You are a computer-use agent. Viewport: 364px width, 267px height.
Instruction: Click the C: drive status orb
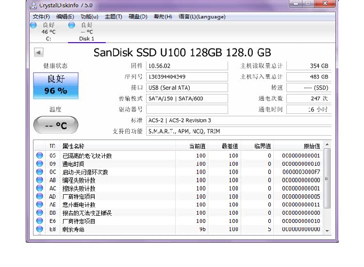[33, 25]
